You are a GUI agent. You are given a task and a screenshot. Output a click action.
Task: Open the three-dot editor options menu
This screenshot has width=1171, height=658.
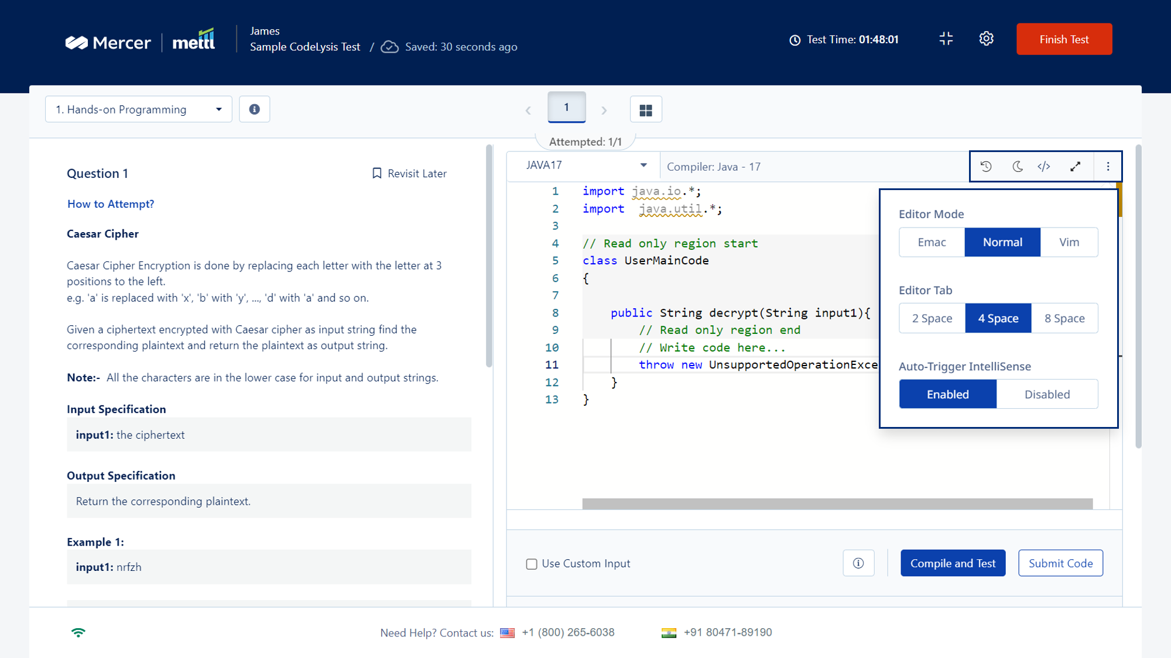click(x=1108, y=167)
